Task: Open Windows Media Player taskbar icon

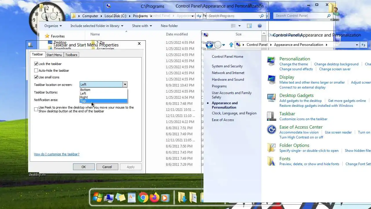Action: tap(165, 198)
